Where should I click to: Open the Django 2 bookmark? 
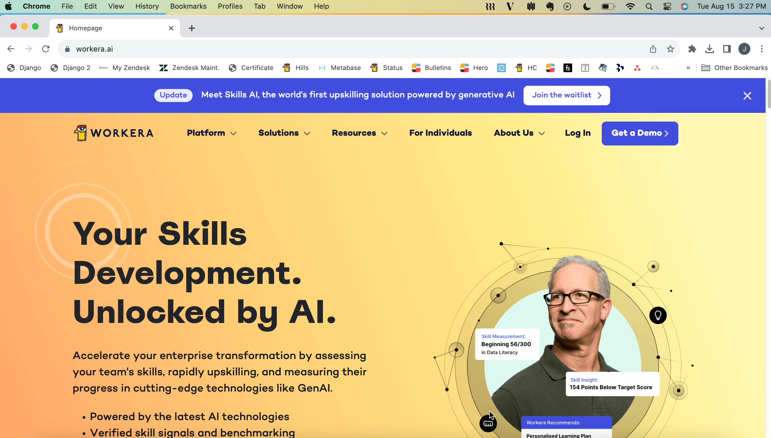click(70, 68)
